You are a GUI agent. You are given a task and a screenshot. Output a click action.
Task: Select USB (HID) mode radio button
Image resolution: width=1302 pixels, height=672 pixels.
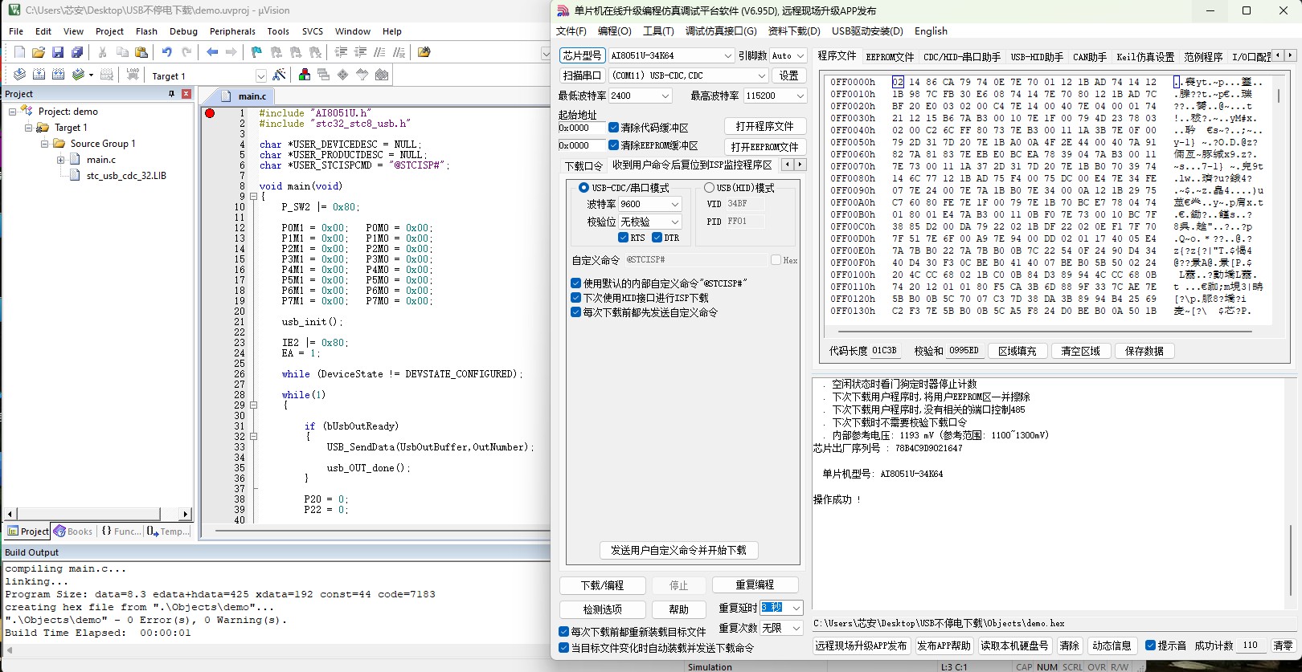(x=709, y=188)
